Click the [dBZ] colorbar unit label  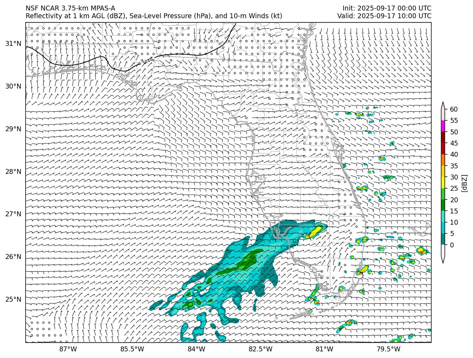(465, 183)
